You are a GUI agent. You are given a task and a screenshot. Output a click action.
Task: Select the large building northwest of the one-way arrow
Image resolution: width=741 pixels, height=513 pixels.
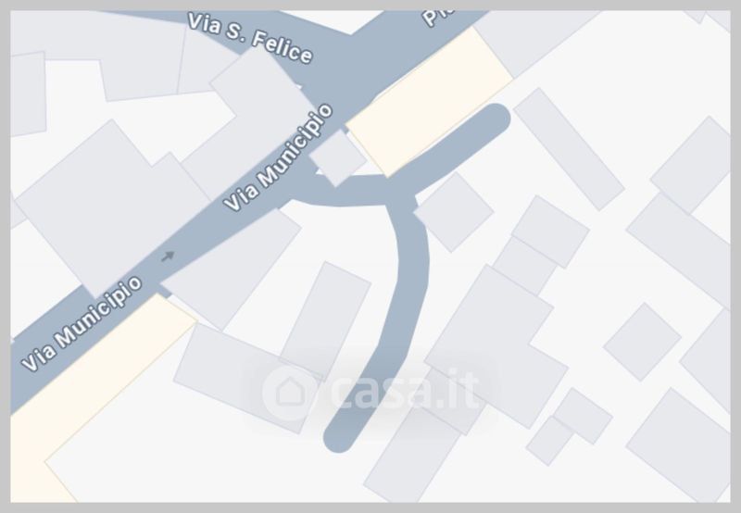click(x=113, y=208)
